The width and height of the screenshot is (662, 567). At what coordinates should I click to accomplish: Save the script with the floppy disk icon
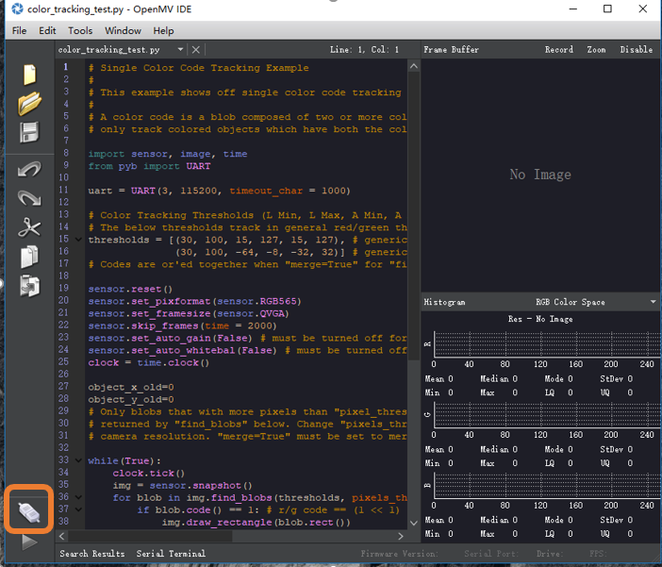29,132
